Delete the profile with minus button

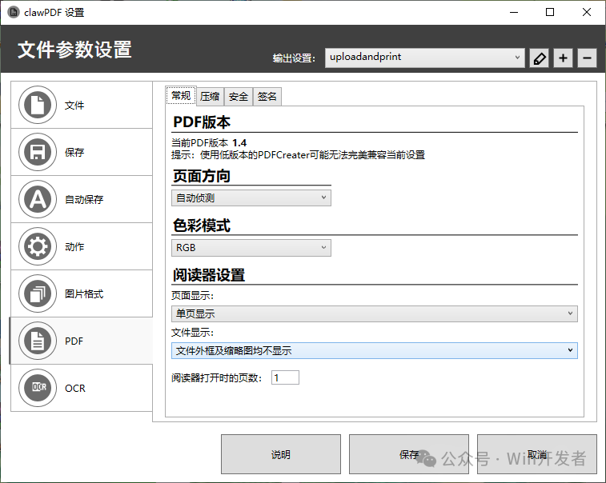pos(587,58)
